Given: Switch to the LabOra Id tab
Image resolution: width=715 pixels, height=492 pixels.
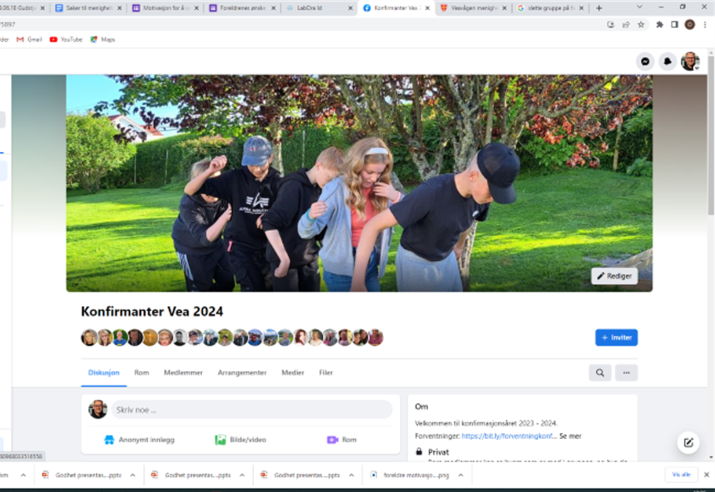Looking at the screenshot, I should click(x=319, y=8).
